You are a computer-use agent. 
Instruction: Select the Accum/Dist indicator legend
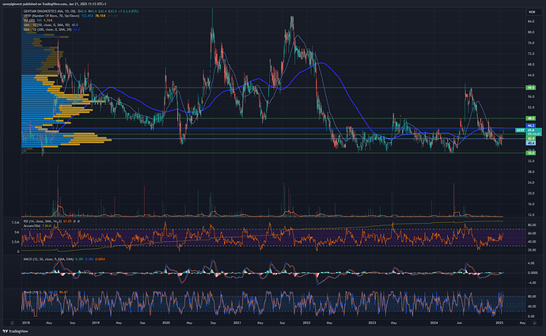pyautogui.click(x=32, y=226)
